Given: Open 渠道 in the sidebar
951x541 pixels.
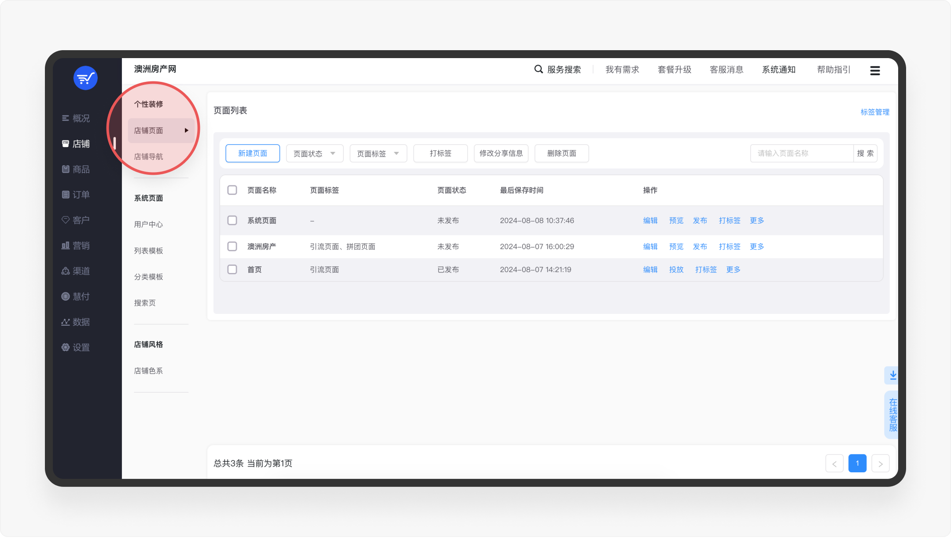Looking at the screenshot, I should click(76, 271).
